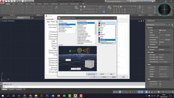174x98 pixels.
Task: Switch to the Layout1 tab
Action: 11,89
